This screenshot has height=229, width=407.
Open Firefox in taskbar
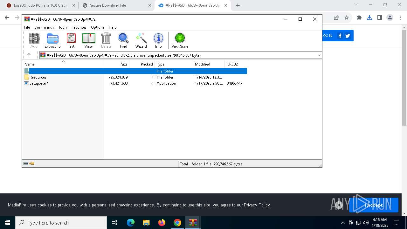tap(162, 223)
